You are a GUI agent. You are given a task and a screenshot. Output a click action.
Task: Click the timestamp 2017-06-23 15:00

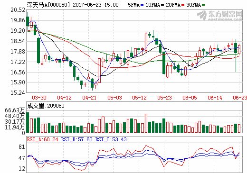tap(95, 5)
